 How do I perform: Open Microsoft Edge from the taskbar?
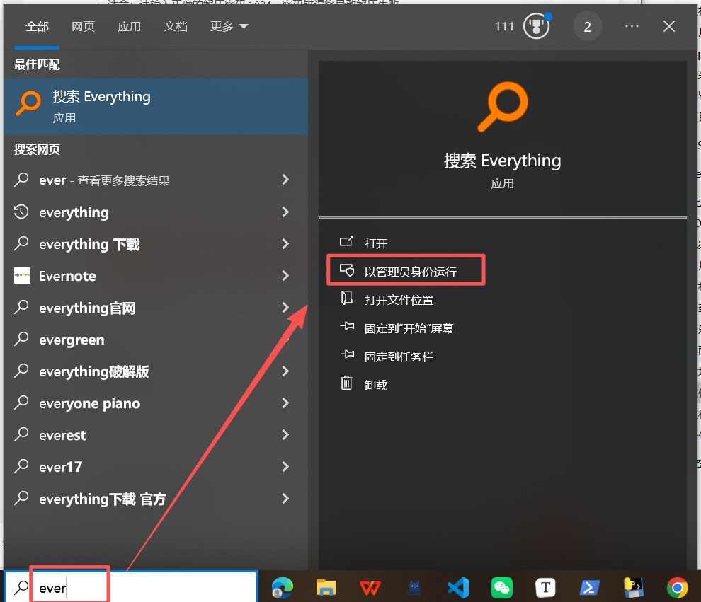282,588
